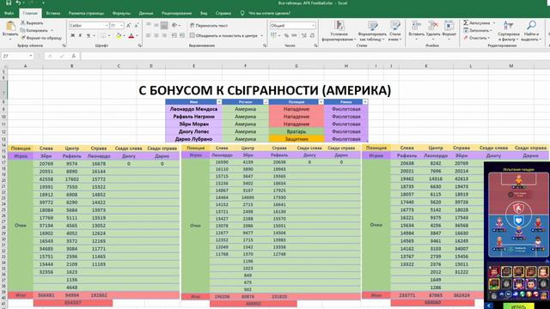Open Clear (Очистить) options

pyautogui.click(x=476, y=38)
